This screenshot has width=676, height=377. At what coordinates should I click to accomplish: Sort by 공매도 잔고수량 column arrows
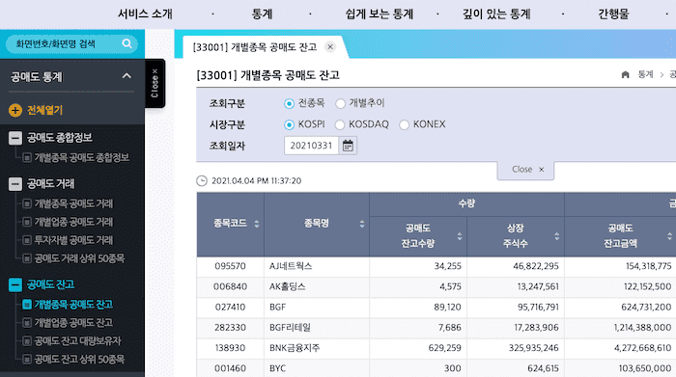460,236
